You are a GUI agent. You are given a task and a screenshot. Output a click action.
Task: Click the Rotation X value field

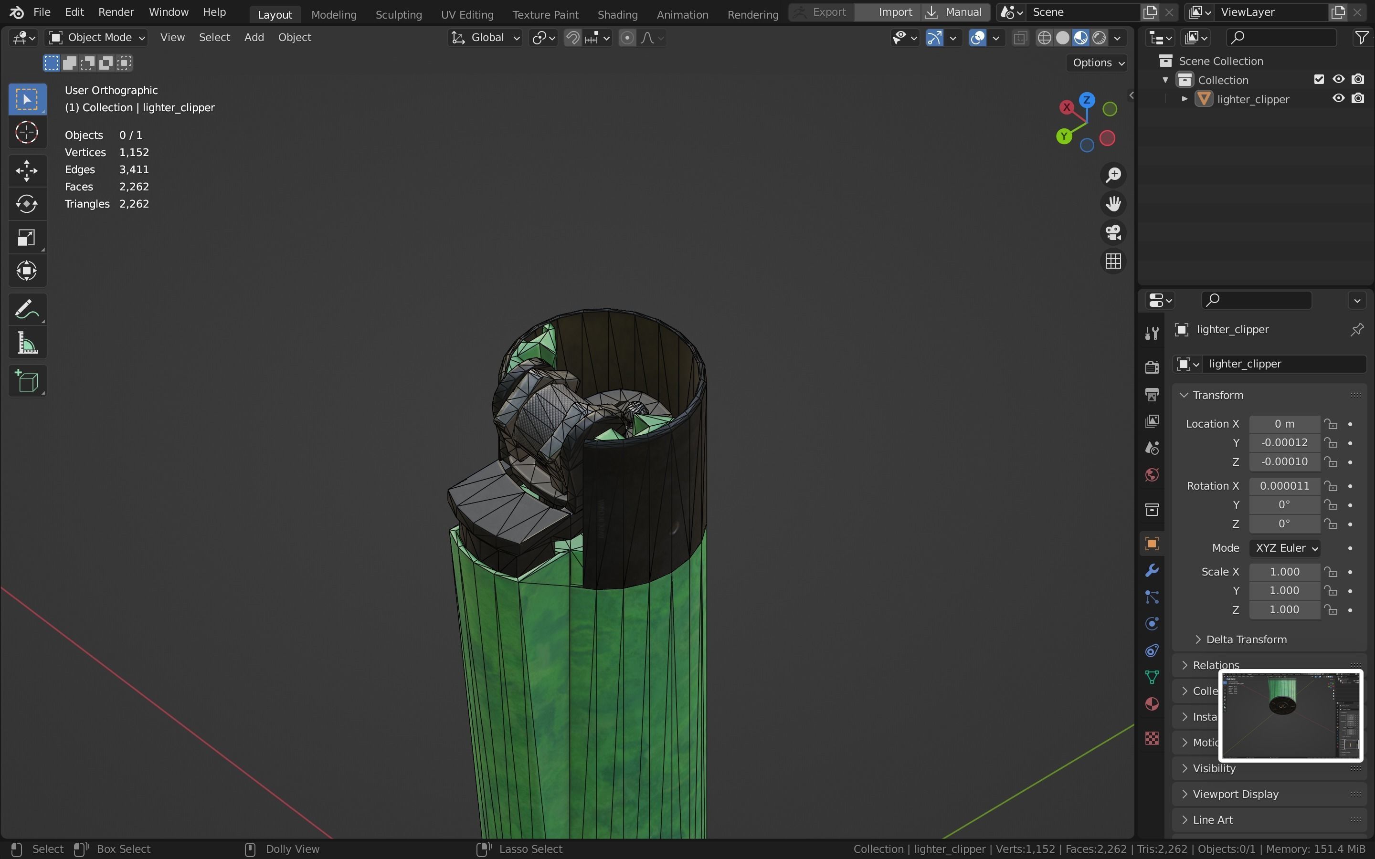coord(1284,486)
